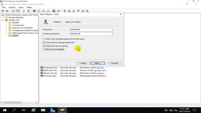The width and height of the screenshot is (201, 113).
Task: Expand the Computers container
Action: (6, 25)
